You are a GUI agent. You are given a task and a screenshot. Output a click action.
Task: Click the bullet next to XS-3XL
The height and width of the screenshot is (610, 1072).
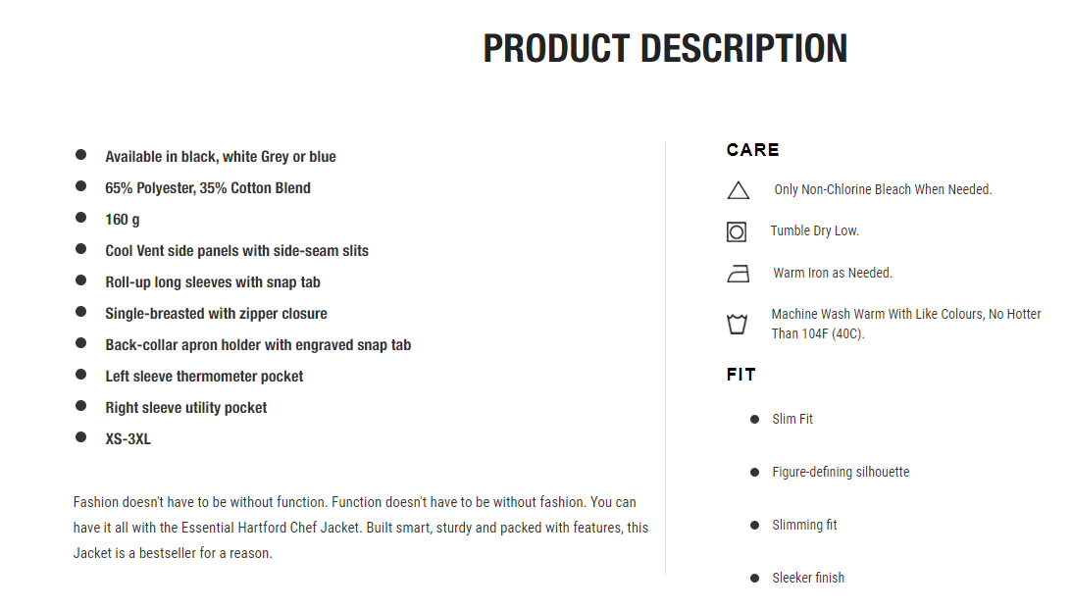[80, 437]
